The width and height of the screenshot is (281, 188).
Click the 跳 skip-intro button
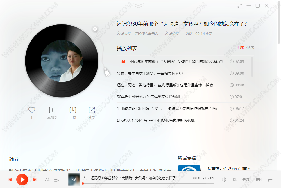235,180
